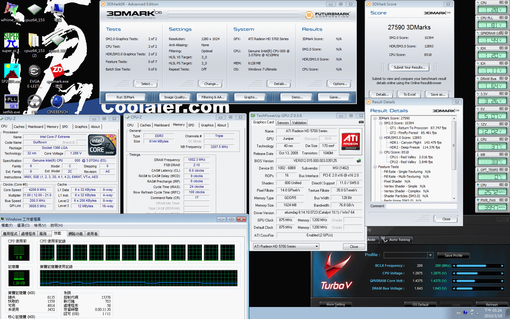
Task: Open the setfsb.exe PLL SET icon
Action: tap(12, 101)
